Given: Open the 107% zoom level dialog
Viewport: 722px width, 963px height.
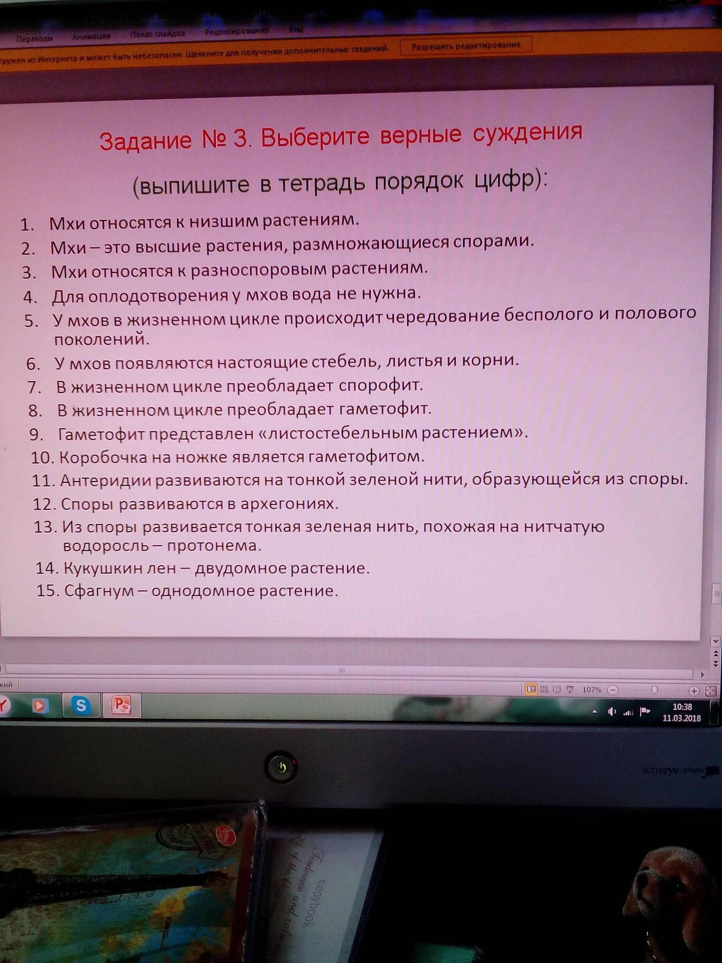Looking at the screenshot, I should click(x=592, y=690).
